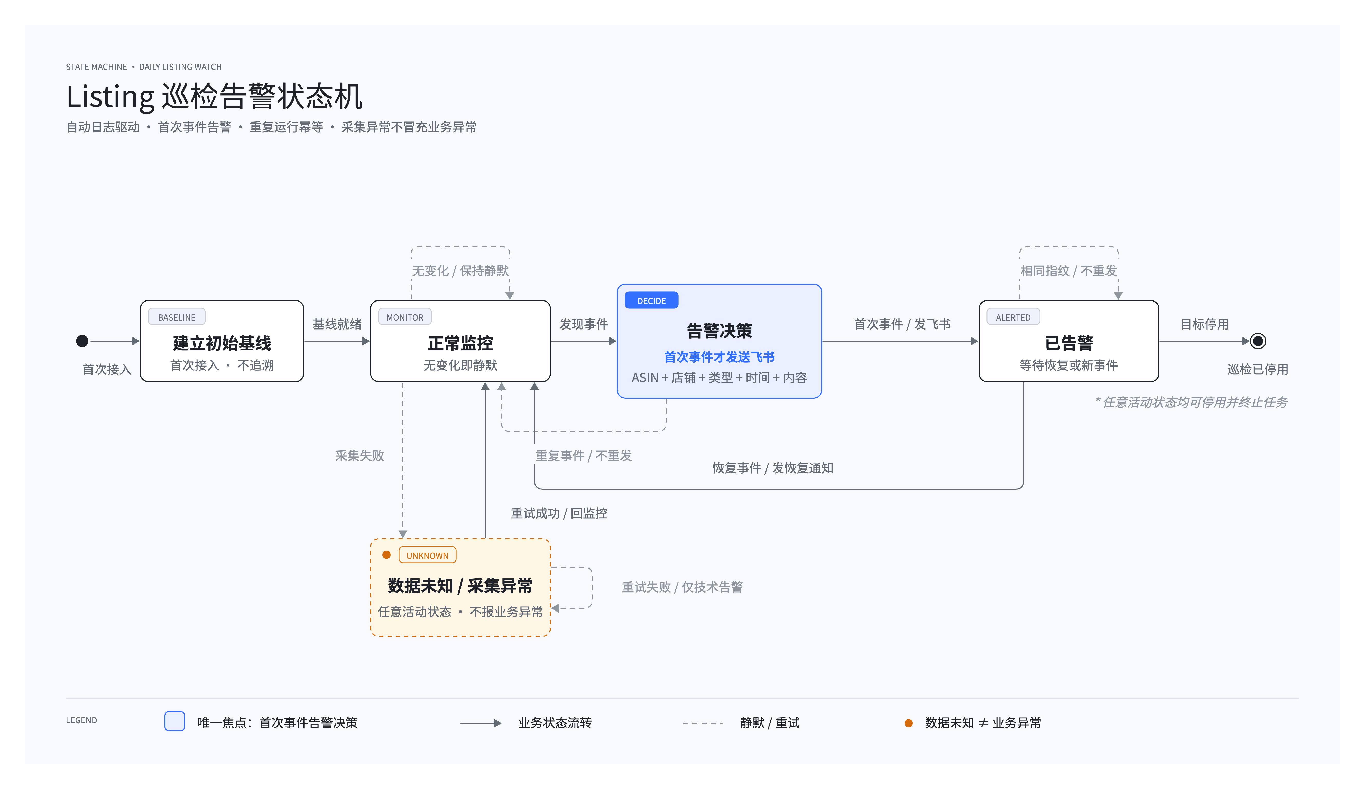
Task: Click the 任意活动状态 · 不报业务异常 subtitle
Action: pyautogui.click(x=460, y=612)
